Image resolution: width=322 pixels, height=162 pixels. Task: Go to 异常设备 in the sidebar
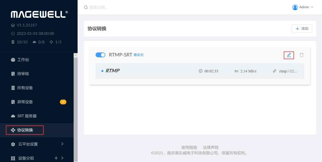click(x=25, y=102)
